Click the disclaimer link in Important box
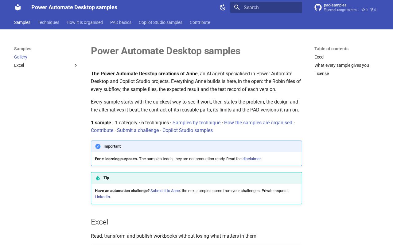Image resolution: width=393 pixels, height=245 pixels. (x=251, y=159)
